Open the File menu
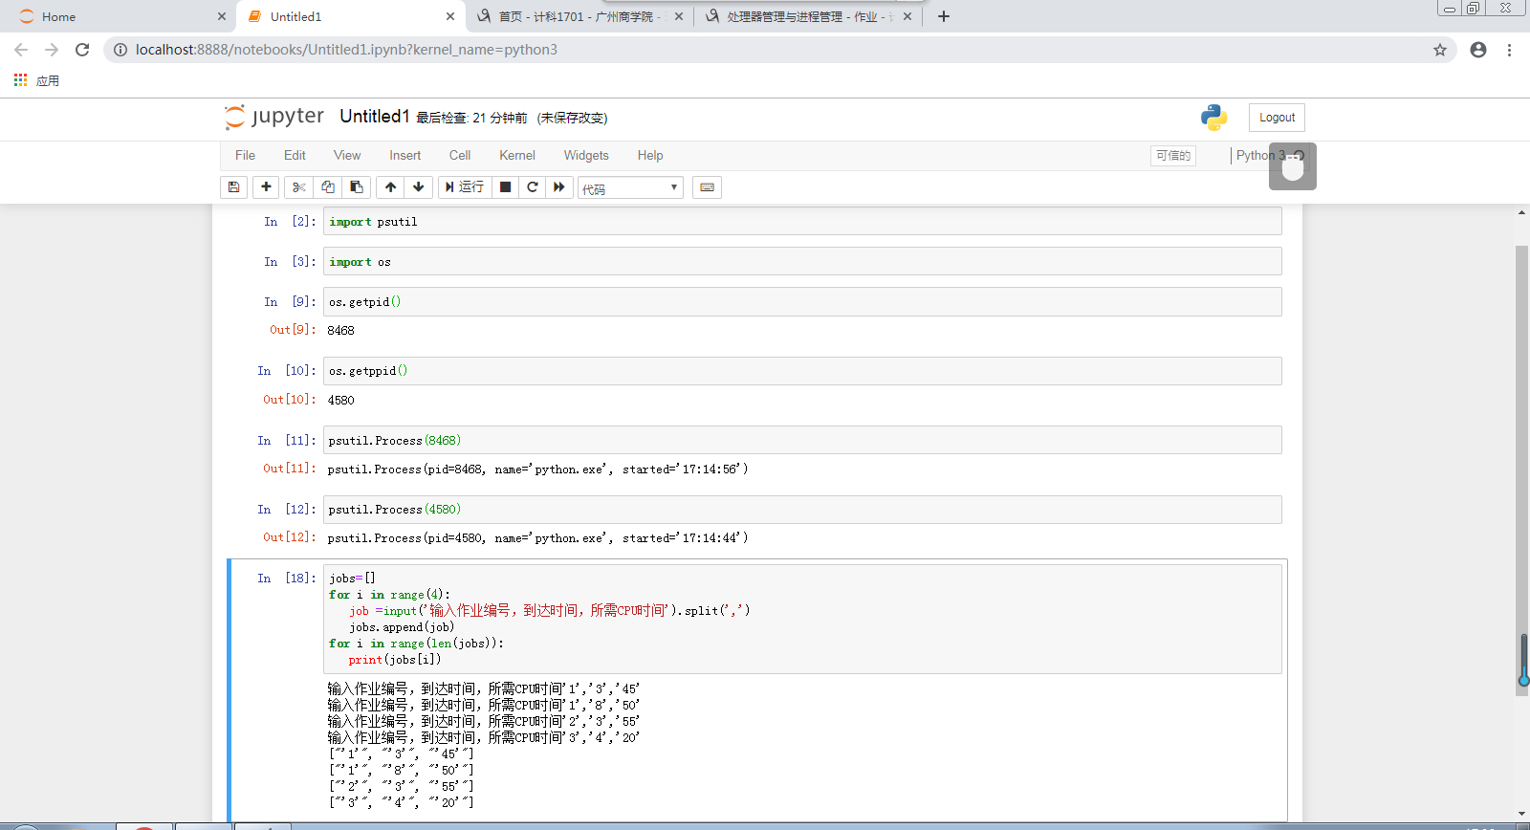 pyautogui.click(x=245, y=155)
